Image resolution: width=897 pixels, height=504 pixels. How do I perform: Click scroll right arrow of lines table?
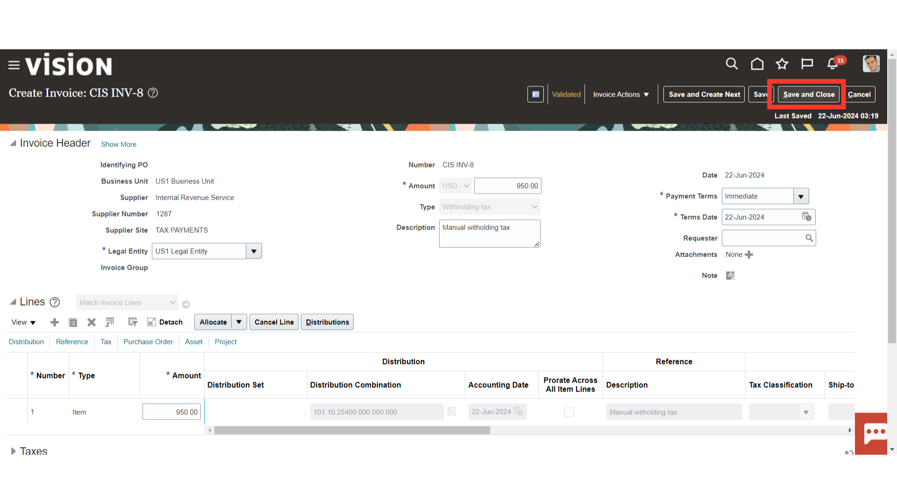pos(850,430)
